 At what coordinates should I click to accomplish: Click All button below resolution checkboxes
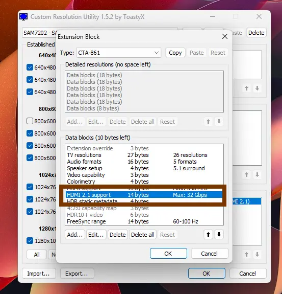[37, 255]
